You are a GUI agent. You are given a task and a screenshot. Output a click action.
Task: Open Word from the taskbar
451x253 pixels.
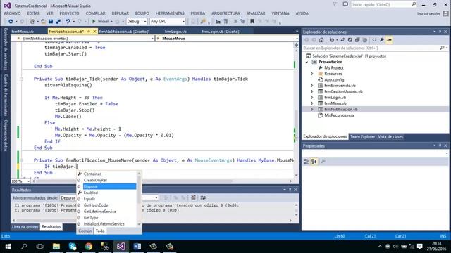tap(137, 247)
